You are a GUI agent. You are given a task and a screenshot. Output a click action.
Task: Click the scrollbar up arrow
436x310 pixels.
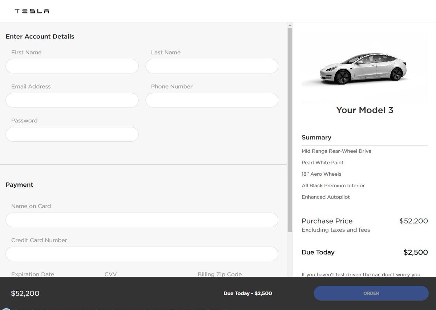tap(290, 25)
